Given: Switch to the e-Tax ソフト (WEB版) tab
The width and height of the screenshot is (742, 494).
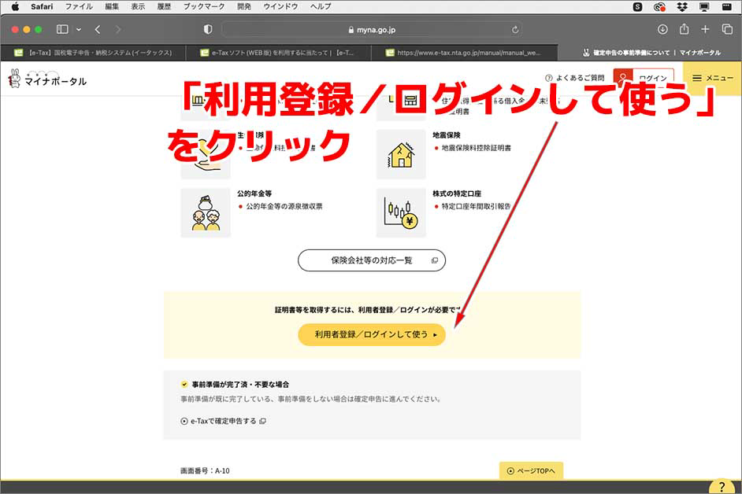Looking at the screenshot, I should pos(268,52).
